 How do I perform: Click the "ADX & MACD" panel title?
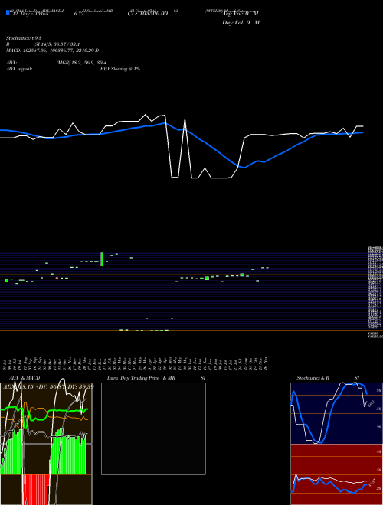click(25, 378)
